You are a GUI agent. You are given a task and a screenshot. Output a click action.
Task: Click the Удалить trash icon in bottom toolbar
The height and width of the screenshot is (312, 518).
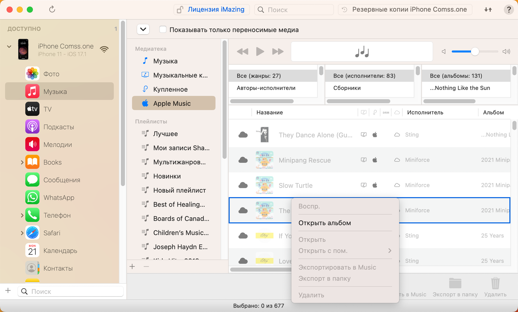click(x=495, y=283)
